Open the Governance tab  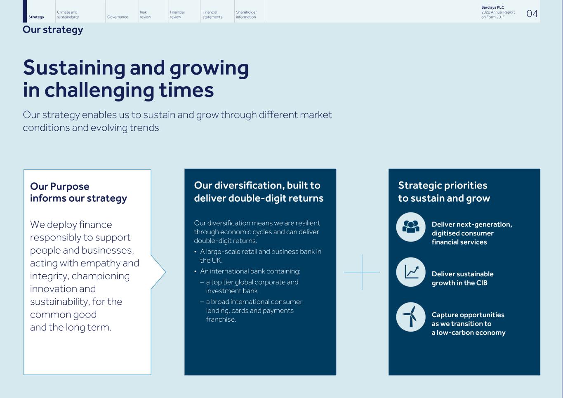118,17
